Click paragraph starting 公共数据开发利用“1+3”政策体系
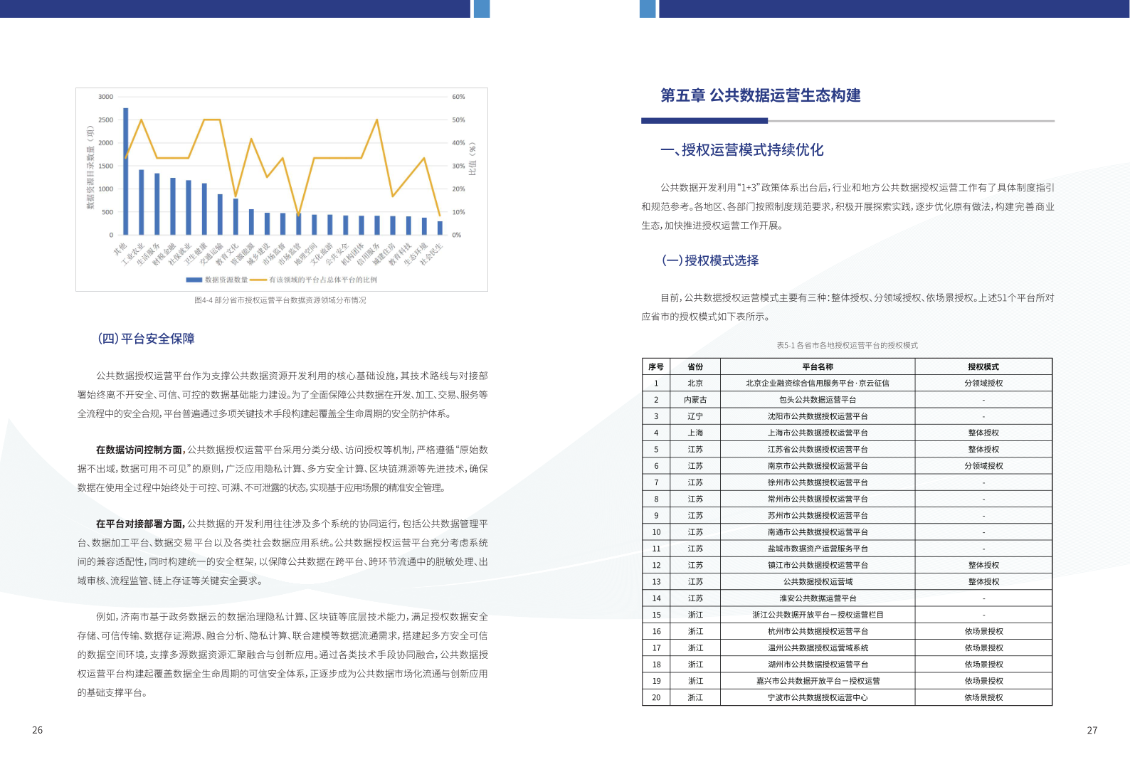The height and width of the screenshot is (767, 1130). coord(847,206)
